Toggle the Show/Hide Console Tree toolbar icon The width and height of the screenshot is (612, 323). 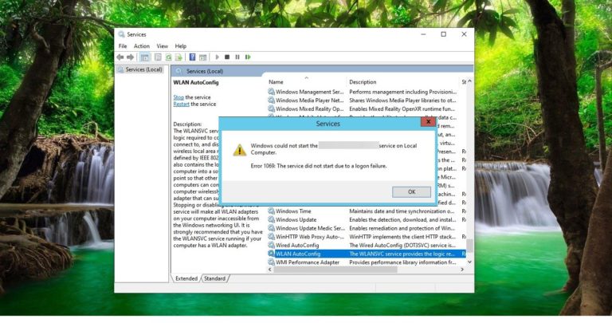145,57
